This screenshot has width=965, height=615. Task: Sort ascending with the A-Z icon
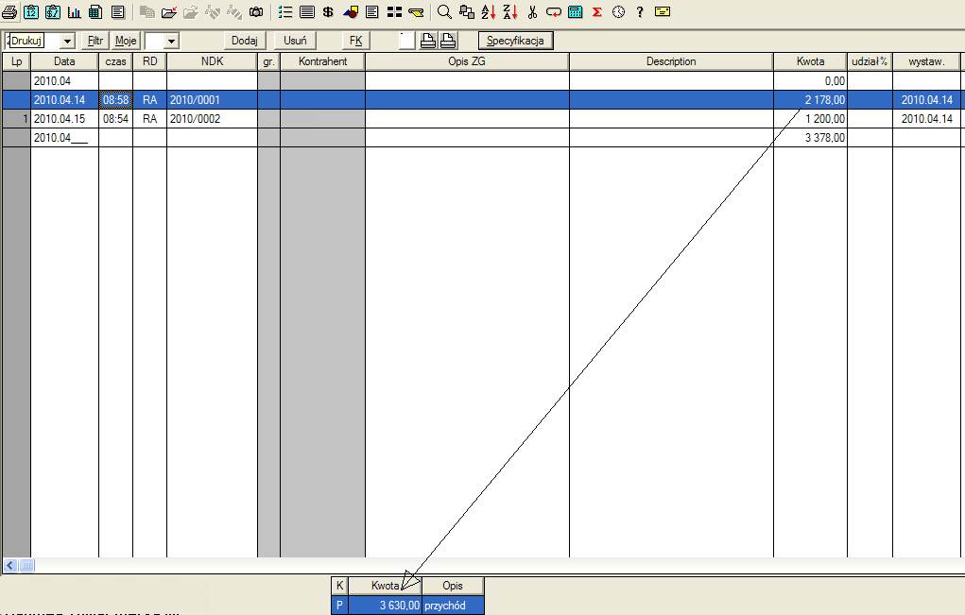point(488,12)
